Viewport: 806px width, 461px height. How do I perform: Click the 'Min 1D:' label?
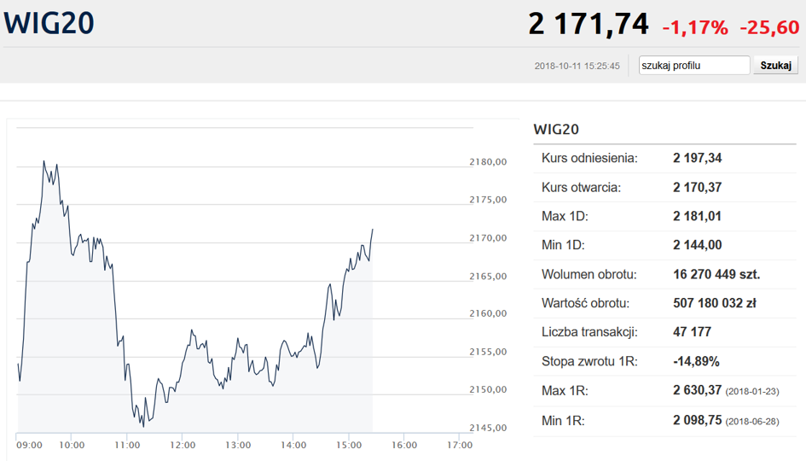[x=563, y=245]
